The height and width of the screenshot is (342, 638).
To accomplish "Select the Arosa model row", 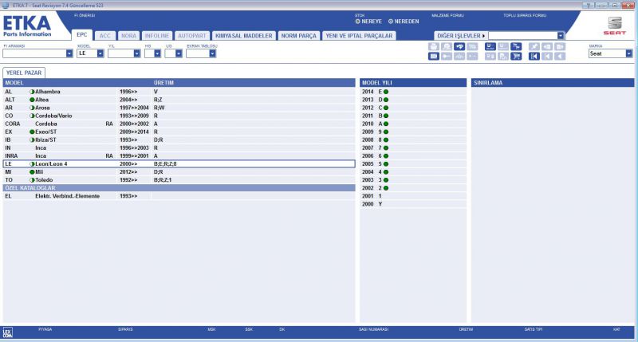I will [179, 108].
